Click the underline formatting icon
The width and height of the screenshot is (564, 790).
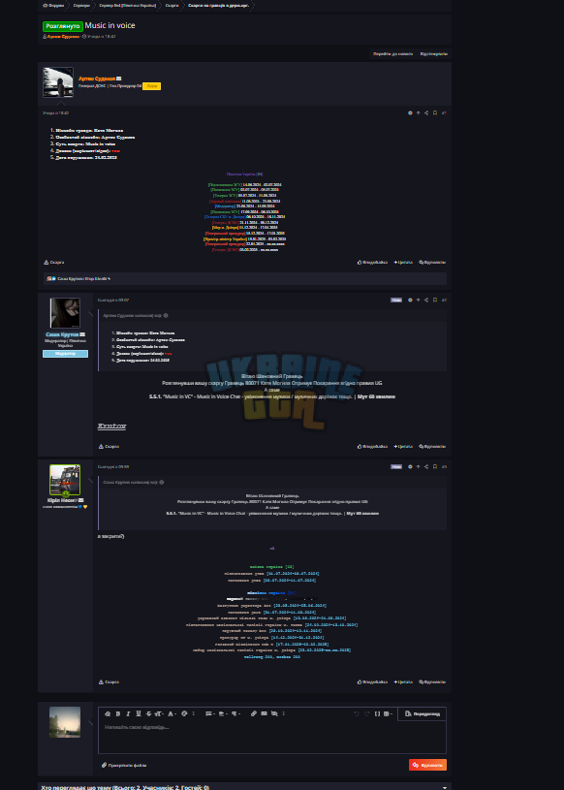[139, 713]
